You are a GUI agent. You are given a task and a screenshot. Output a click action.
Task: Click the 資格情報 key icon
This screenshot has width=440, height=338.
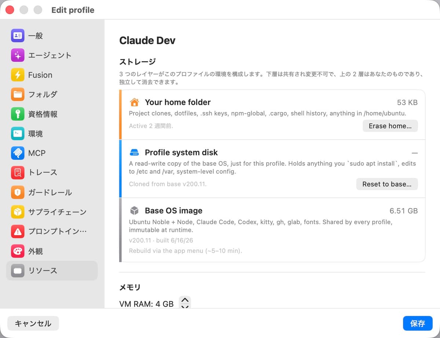point(18,114)
